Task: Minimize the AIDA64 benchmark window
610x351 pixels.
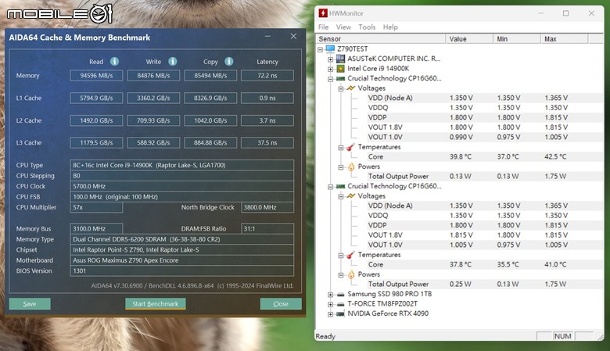Action: 267,37
